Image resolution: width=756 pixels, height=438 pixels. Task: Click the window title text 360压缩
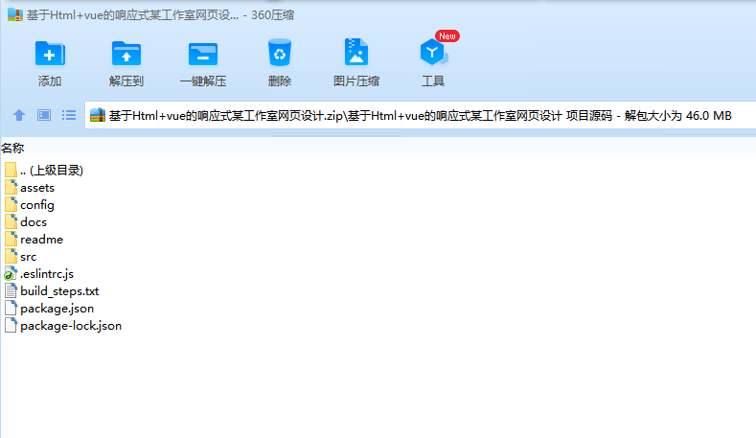(x=272, y=15)
